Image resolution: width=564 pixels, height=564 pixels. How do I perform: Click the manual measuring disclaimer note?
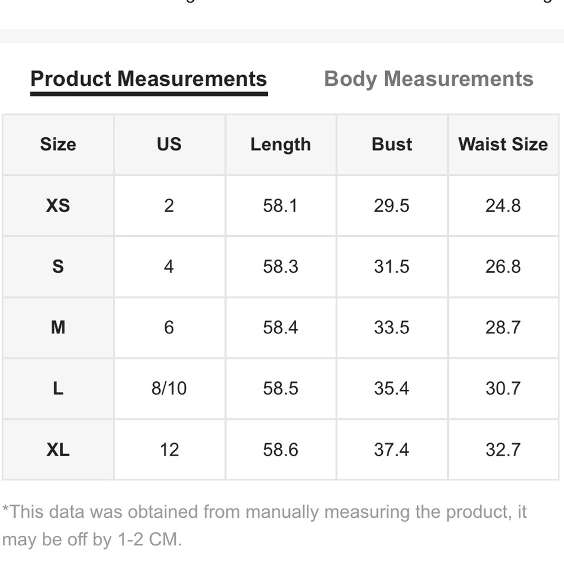click(x=265, y=526)
